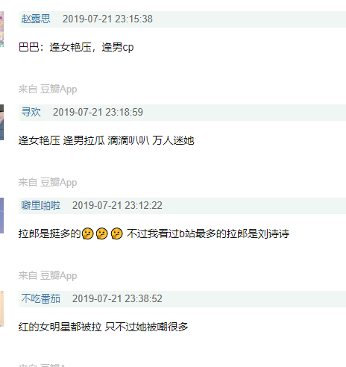Click the timestamp 2019-07-21 23:12:22
Viewport: 346px width, 367px height.
pyautogui.click(x=117, y=206)
